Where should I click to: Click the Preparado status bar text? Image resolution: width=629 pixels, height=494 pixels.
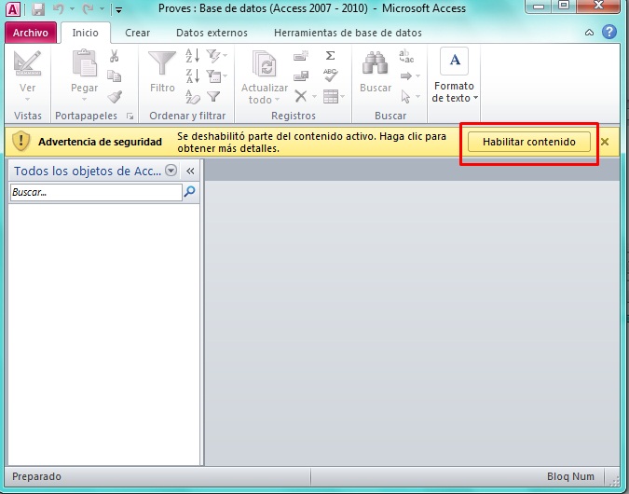coord(36,476)
